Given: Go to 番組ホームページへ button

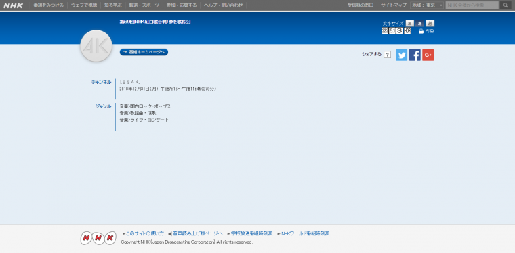Looking at the screenshot, I should tap(144, 52).
